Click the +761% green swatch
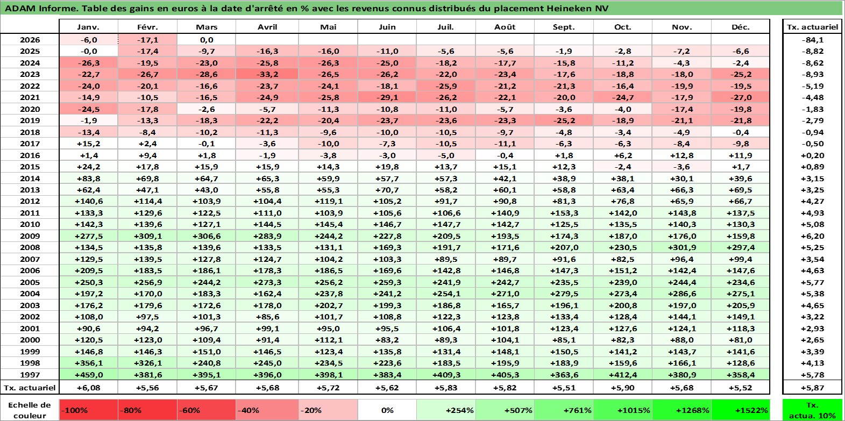This screenshot has height=421, width=845. [564, 410]
